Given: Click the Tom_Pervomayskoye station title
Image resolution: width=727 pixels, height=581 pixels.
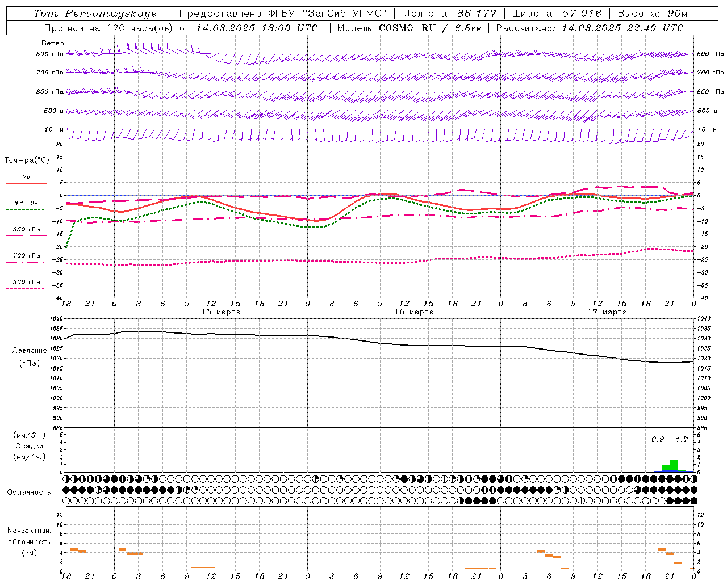Looking at the screenshot, I should (95, 14).
